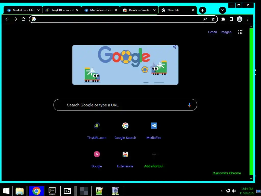Open the Notepad++ taskbar icon

click(x=99, y=191)
